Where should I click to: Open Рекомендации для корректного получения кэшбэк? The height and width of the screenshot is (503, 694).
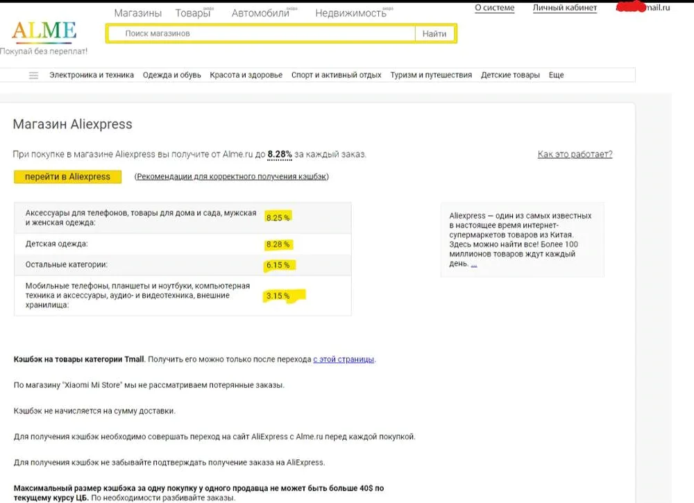point(232,176)
